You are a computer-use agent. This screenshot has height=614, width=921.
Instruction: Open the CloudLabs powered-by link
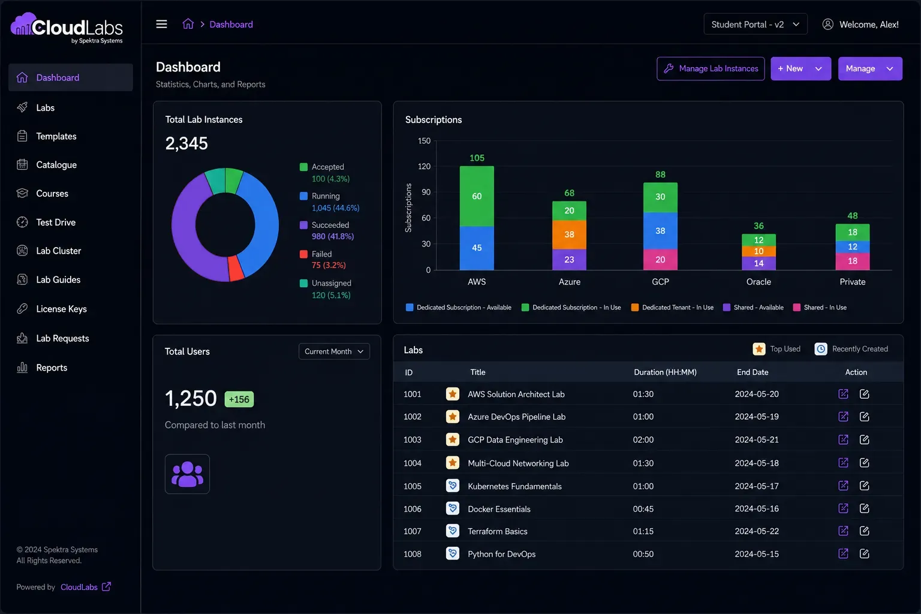pos(85,587)
